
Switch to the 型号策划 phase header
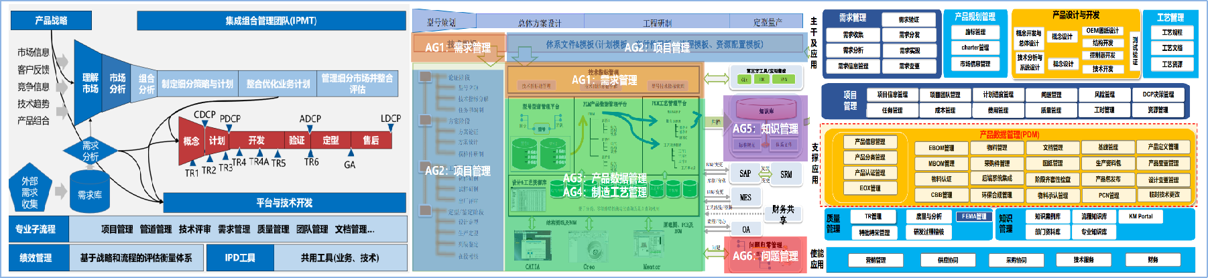tap(443, 22)
